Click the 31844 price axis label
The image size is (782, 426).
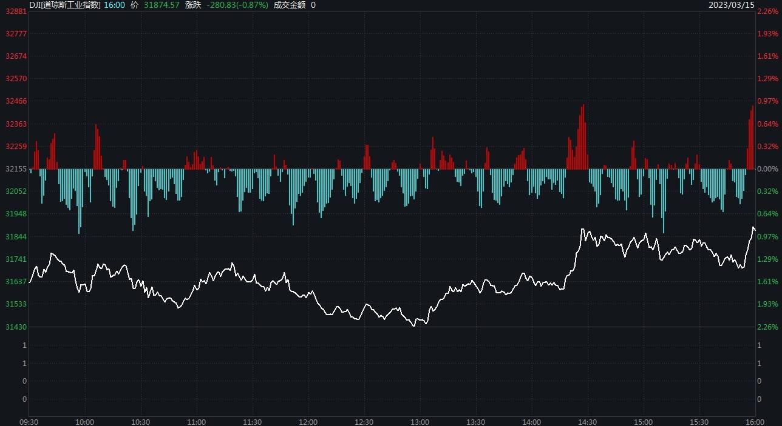(16, 236)
